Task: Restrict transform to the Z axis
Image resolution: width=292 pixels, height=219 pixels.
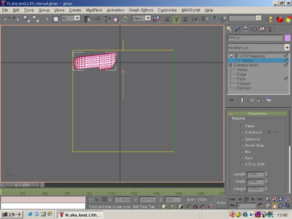Action: pos(186,19)
